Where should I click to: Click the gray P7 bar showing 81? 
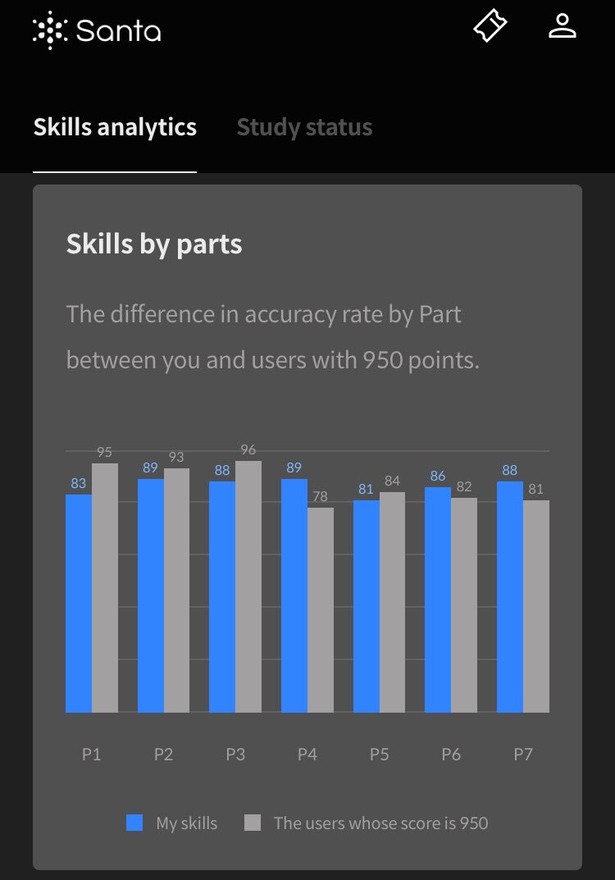click(x=536, y=606)
